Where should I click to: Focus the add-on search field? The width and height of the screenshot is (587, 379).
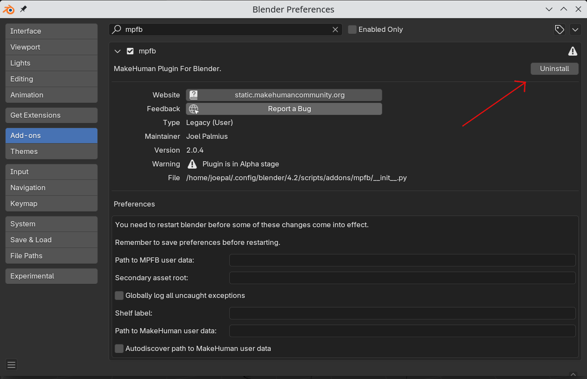pos(225,29)
